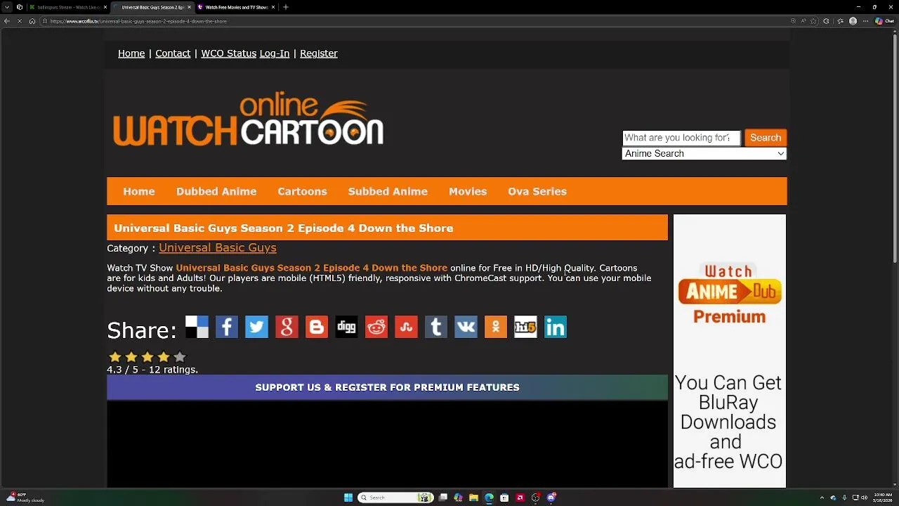
Task: Open Home link in top bar
Action: click(131, 53)
